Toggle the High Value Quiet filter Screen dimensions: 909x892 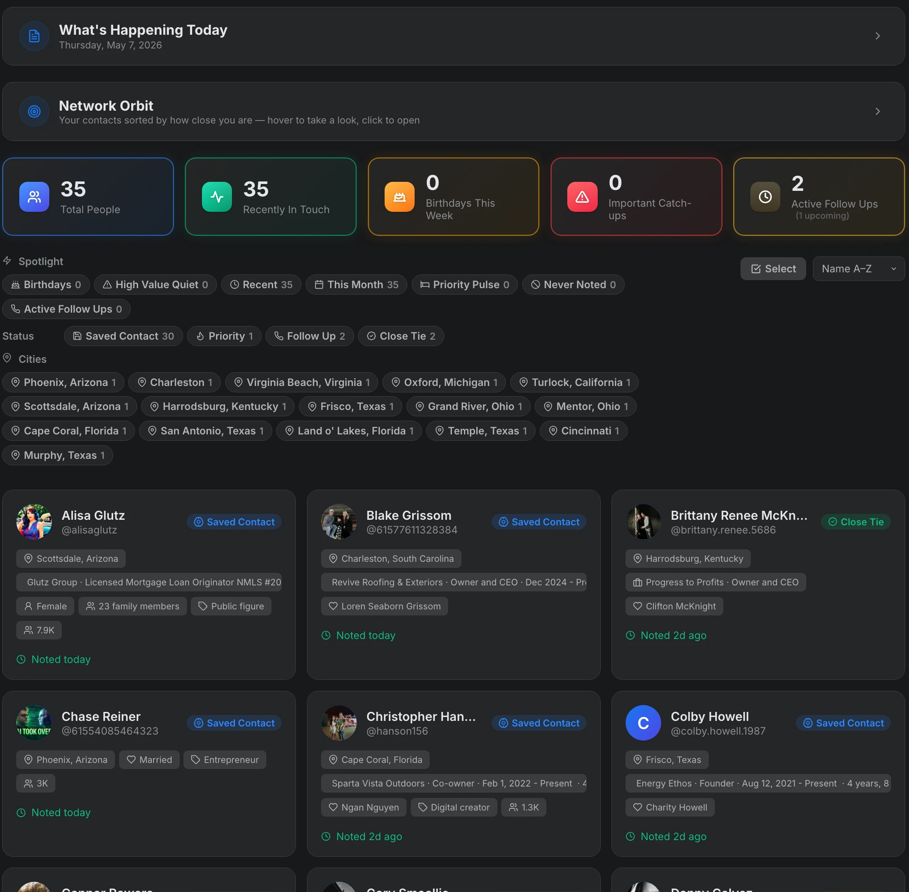[x=155, y=284]
